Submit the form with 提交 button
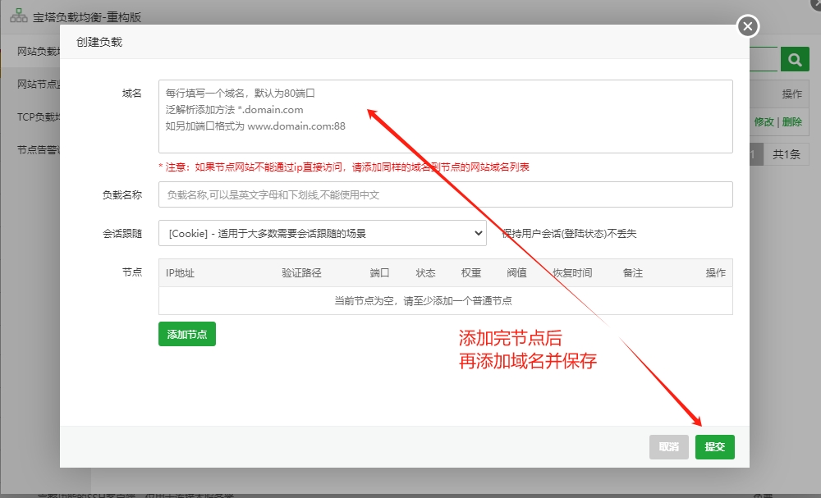The width and height of the screenshot is (821, 498). [x=715, y=447]
